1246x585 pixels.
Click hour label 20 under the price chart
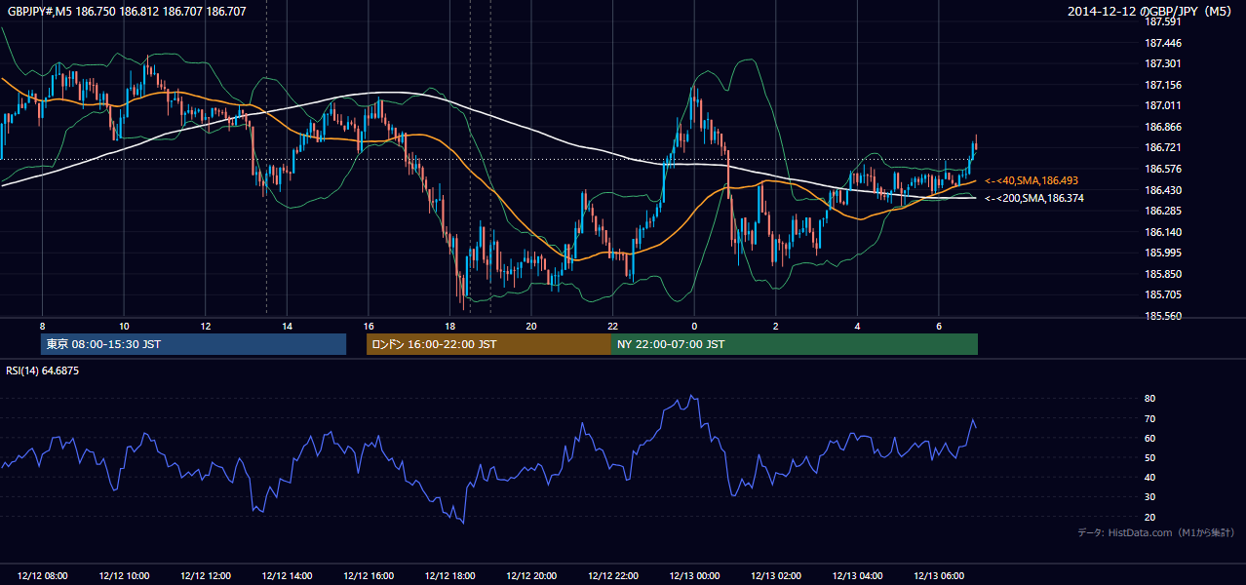coord(531,326)
